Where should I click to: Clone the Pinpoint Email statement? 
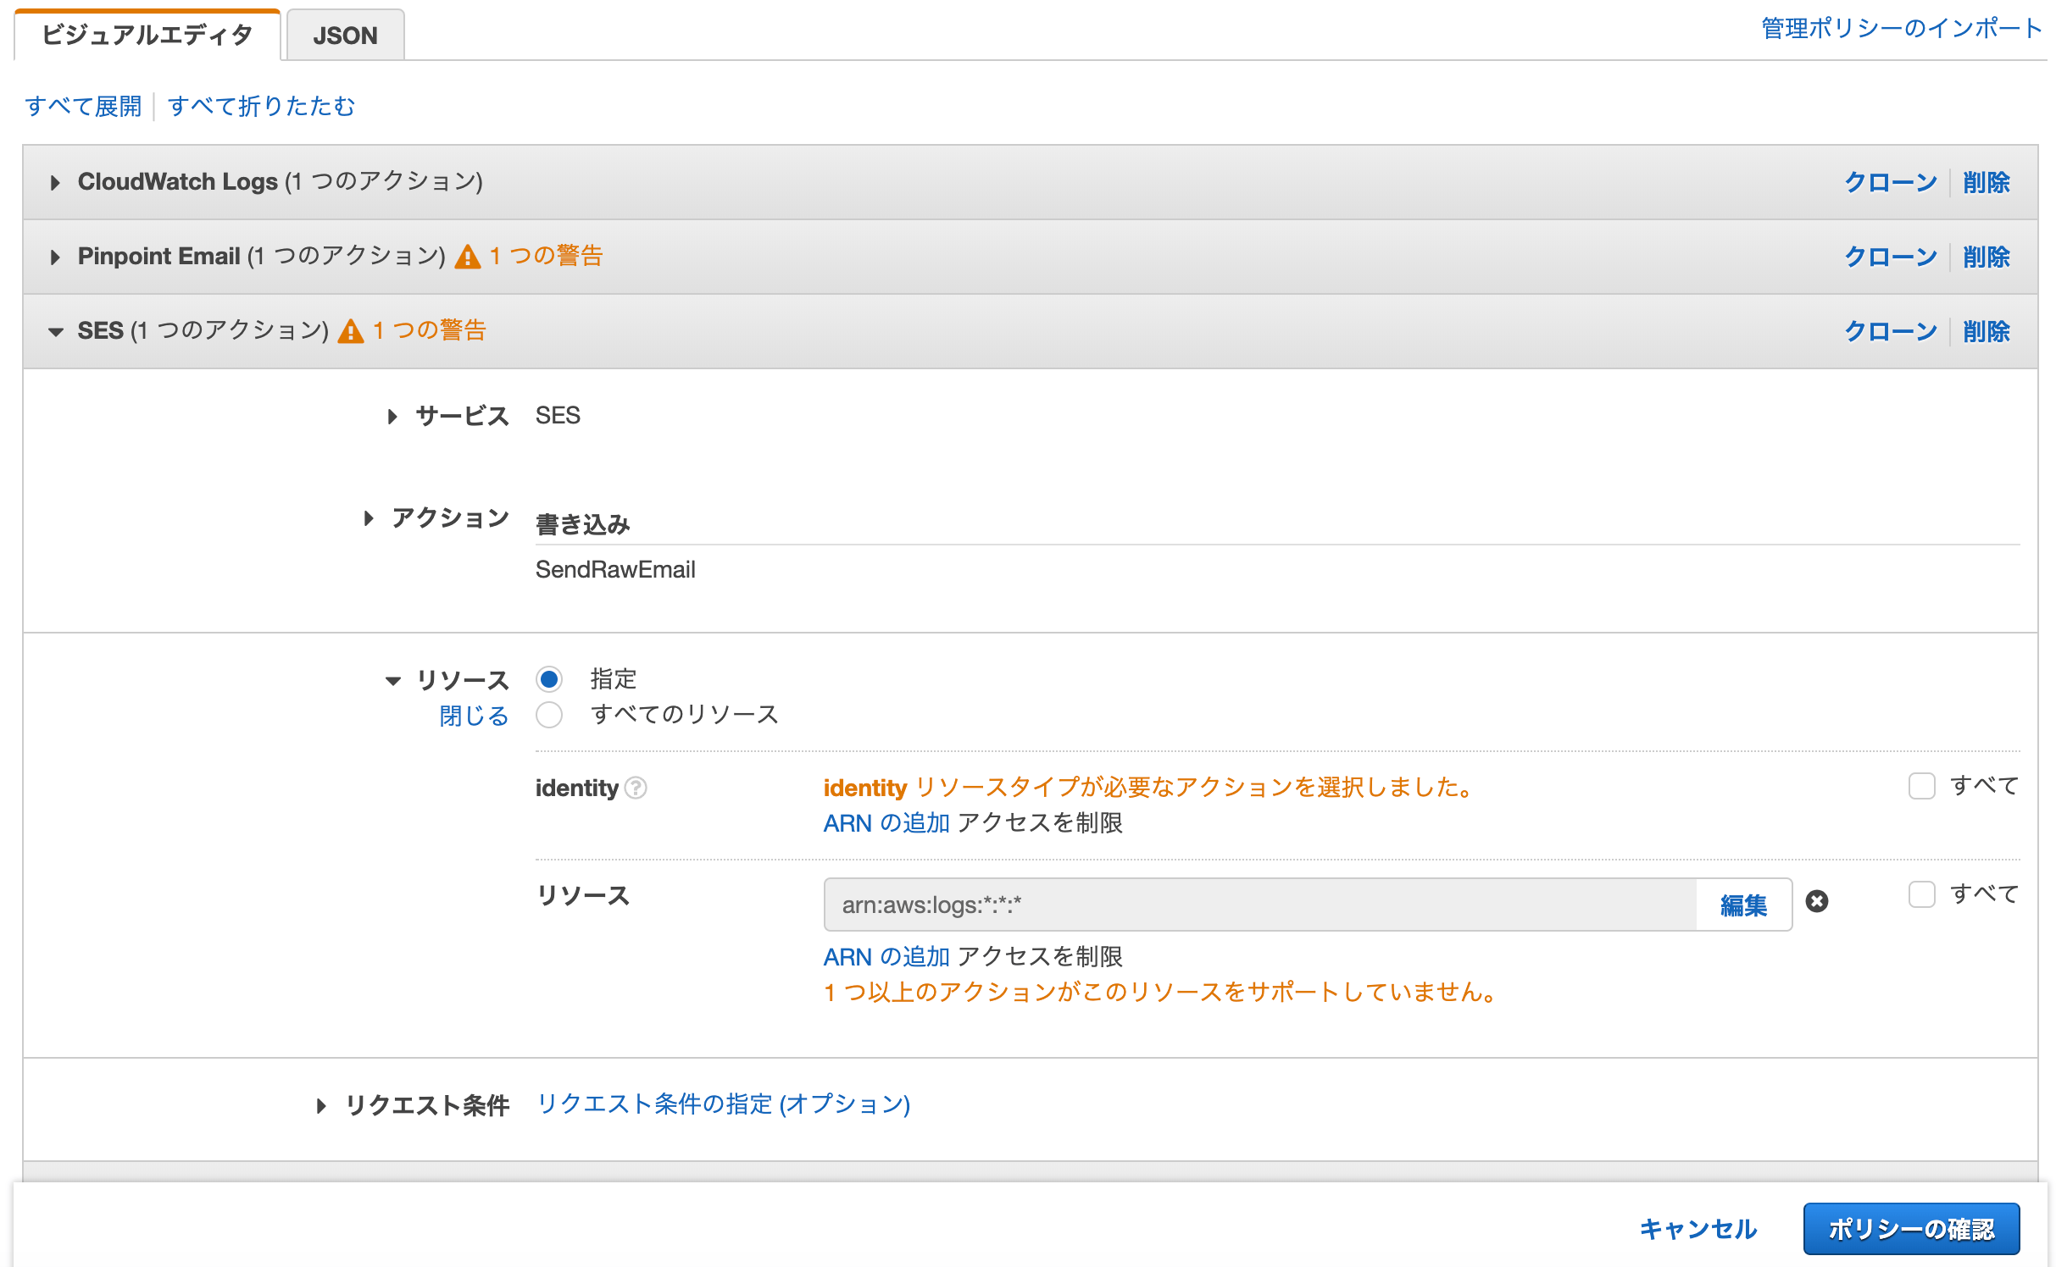click(1891, 257)
